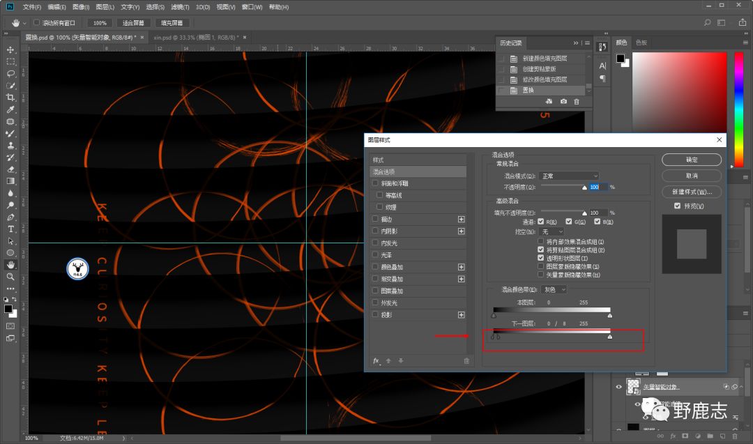
Task: Click the 确定 button in Layer Style dialog
Action: click(x=692, y=160)
